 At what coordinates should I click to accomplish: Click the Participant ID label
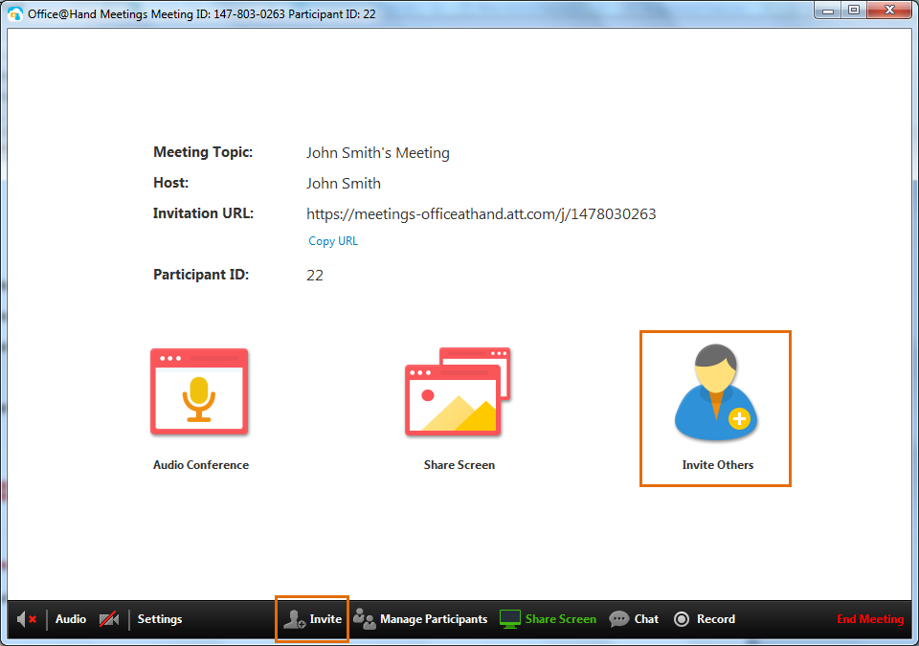coord(201,275)
